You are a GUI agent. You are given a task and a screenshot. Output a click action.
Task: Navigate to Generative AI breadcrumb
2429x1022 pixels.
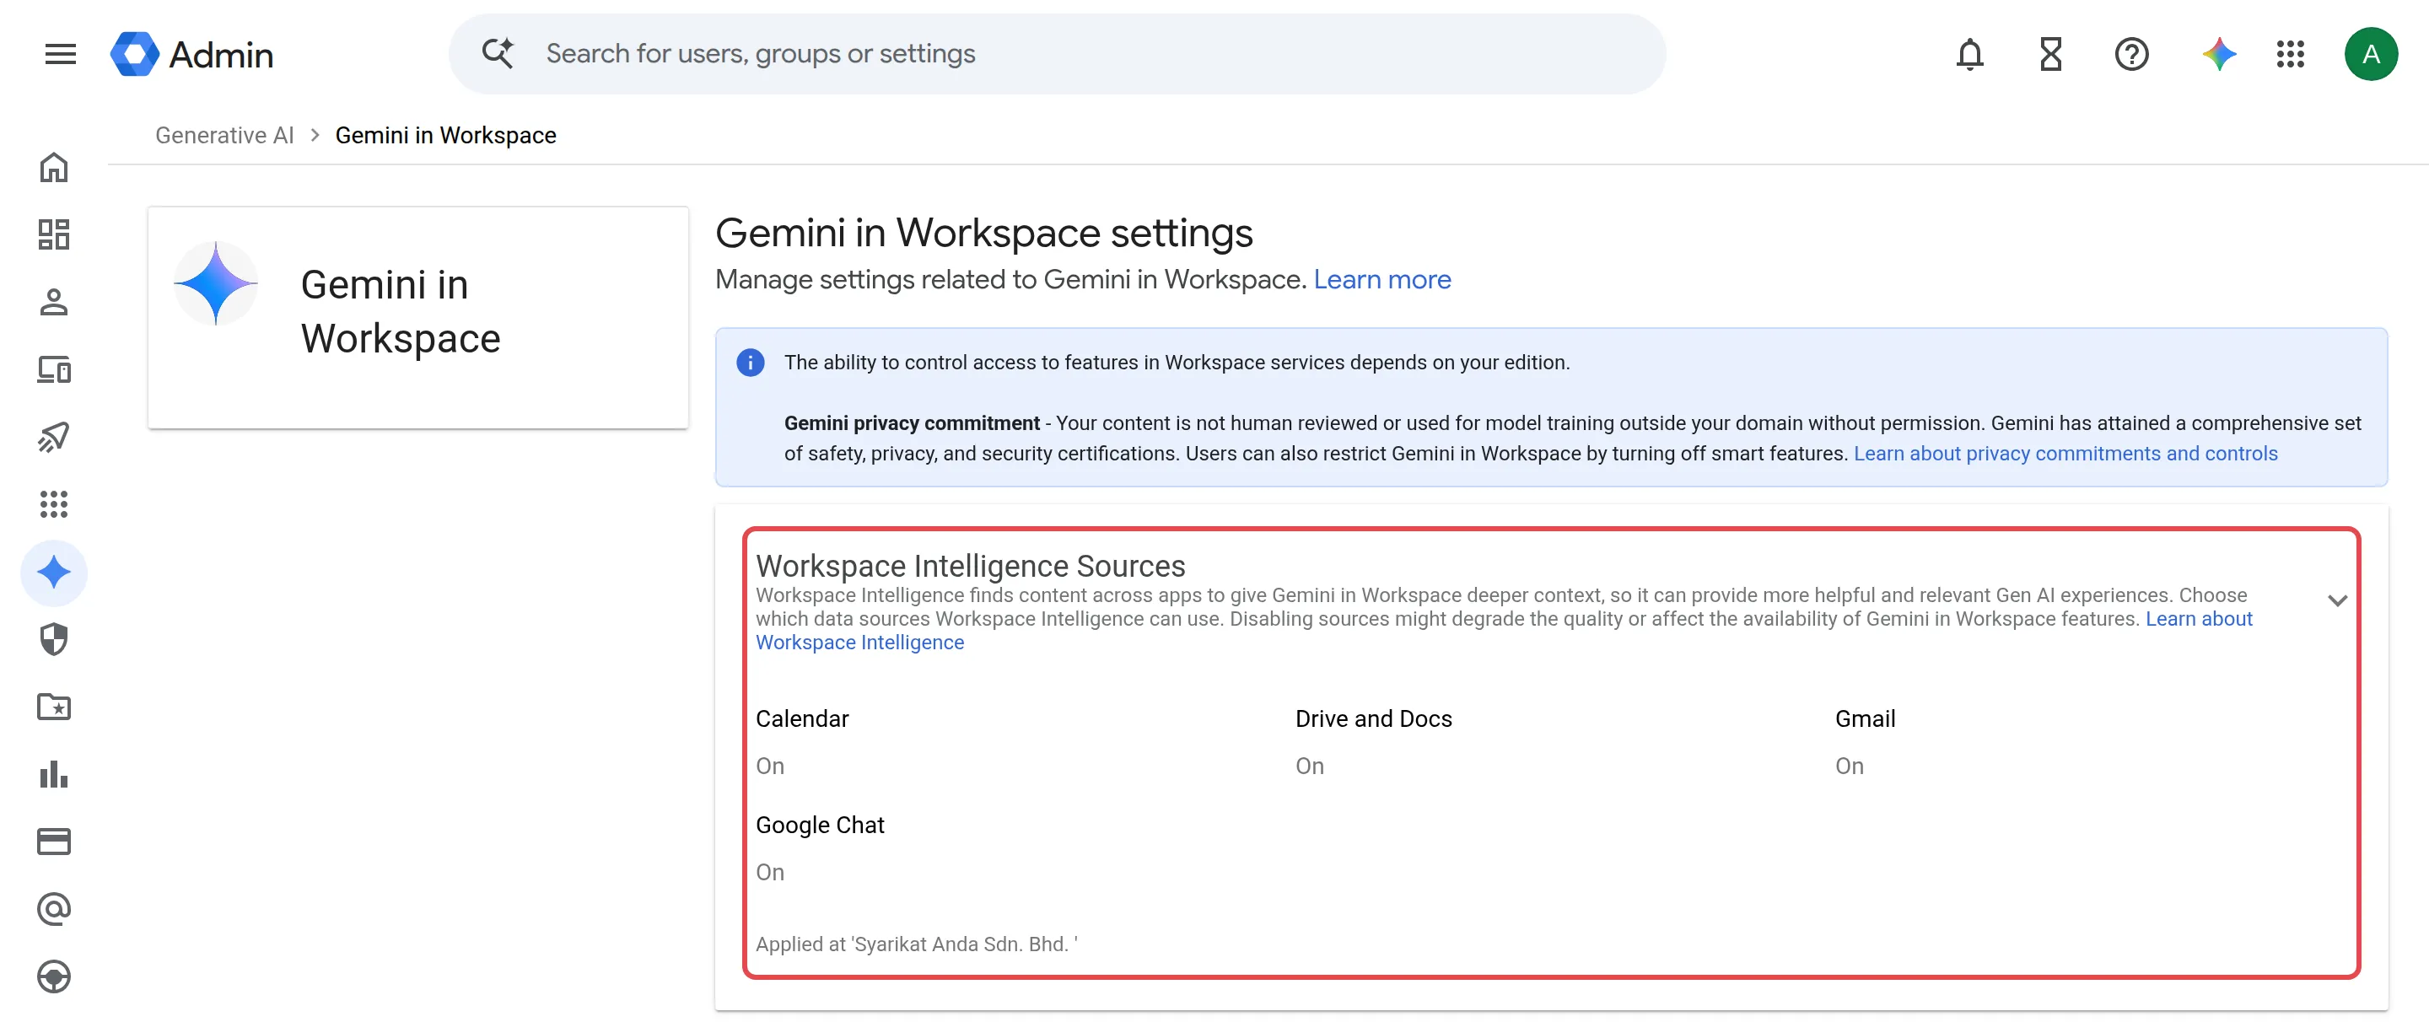pos(224,135)
